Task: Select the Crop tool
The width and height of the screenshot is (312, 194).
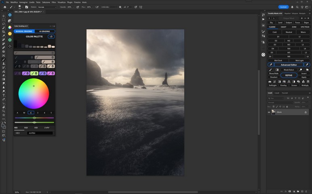Action: [x=4, y=32]
